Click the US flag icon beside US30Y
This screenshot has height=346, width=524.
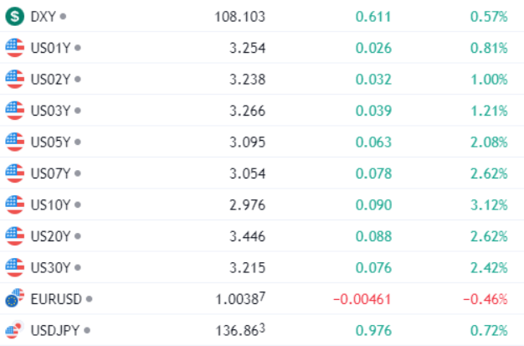(x=15, y=267)
